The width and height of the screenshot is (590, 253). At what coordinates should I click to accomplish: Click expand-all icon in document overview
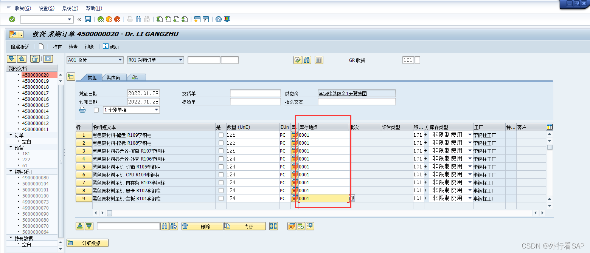click(x=11, y=59)
